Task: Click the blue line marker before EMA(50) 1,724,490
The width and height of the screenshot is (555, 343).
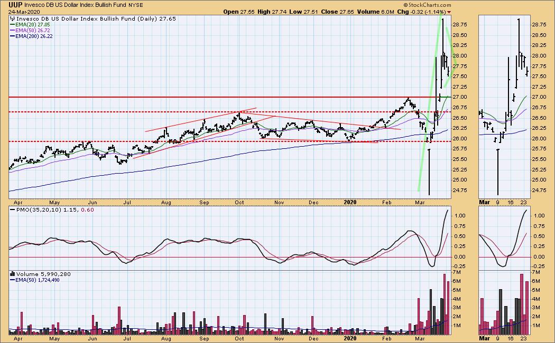Action: click(x=12, y=280)
